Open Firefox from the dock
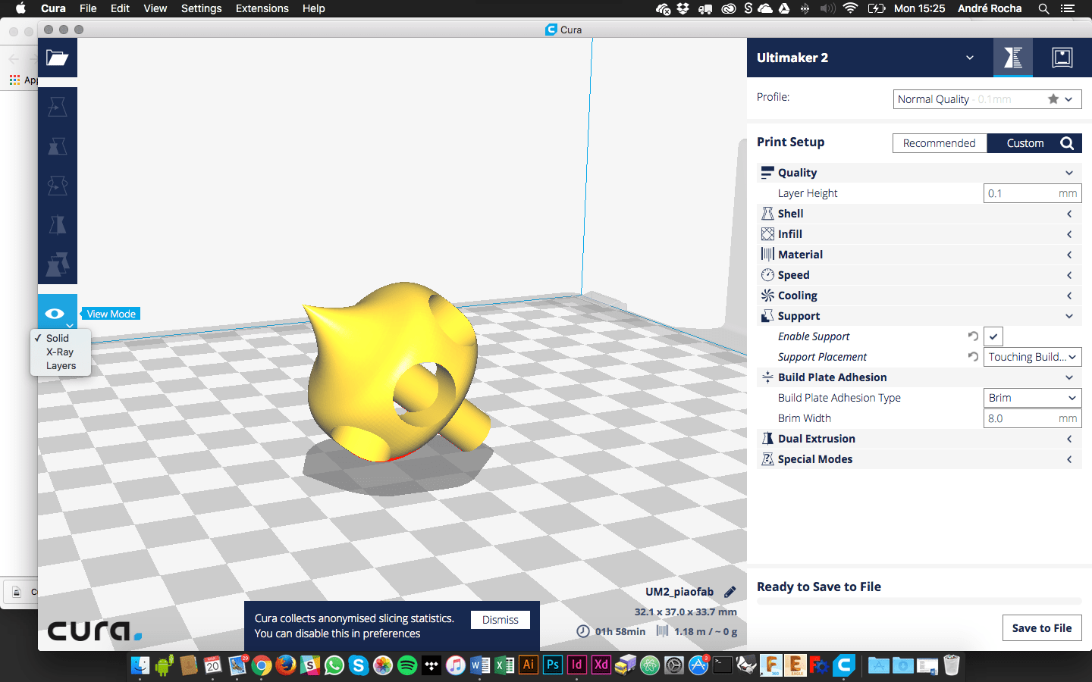 (286, 665)
